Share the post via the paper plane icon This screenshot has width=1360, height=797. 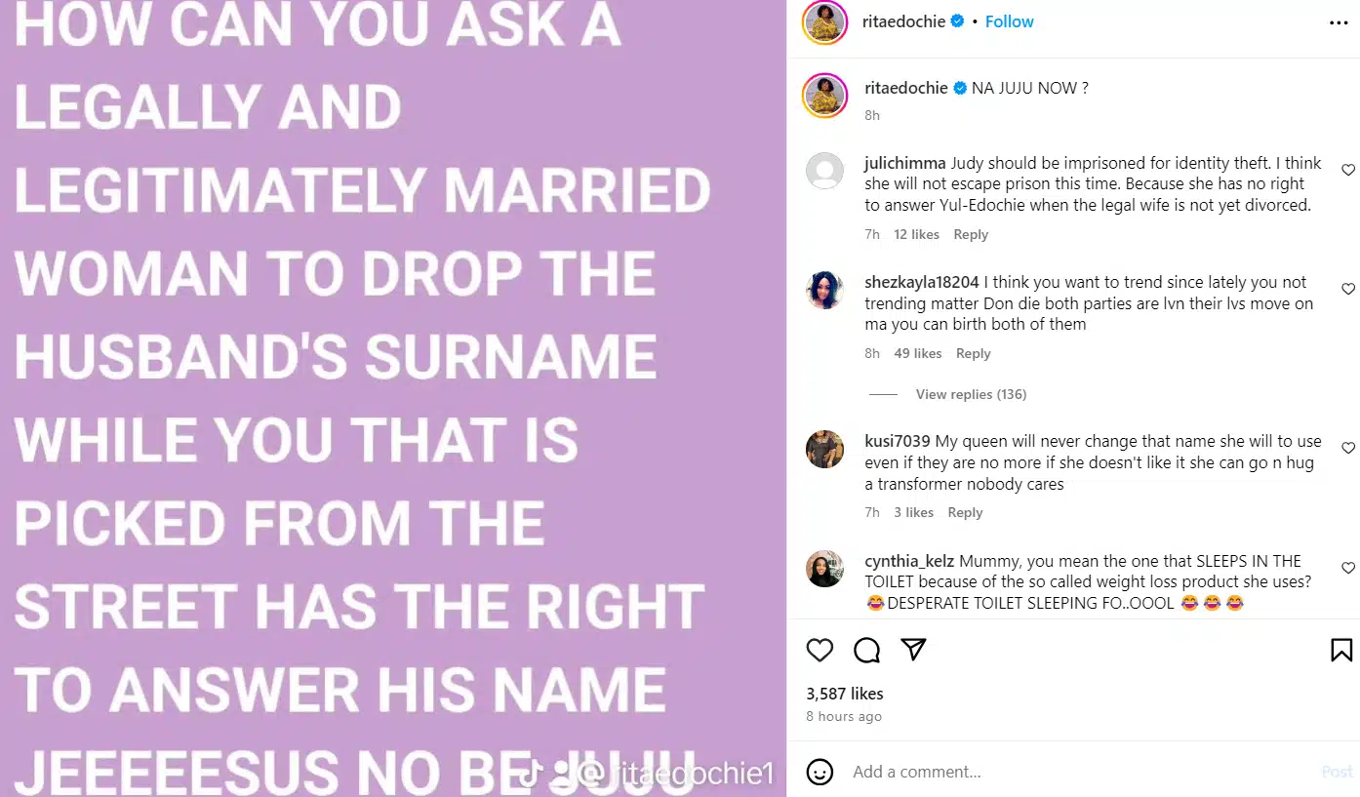pyautogui.click(x=913, y=650)
